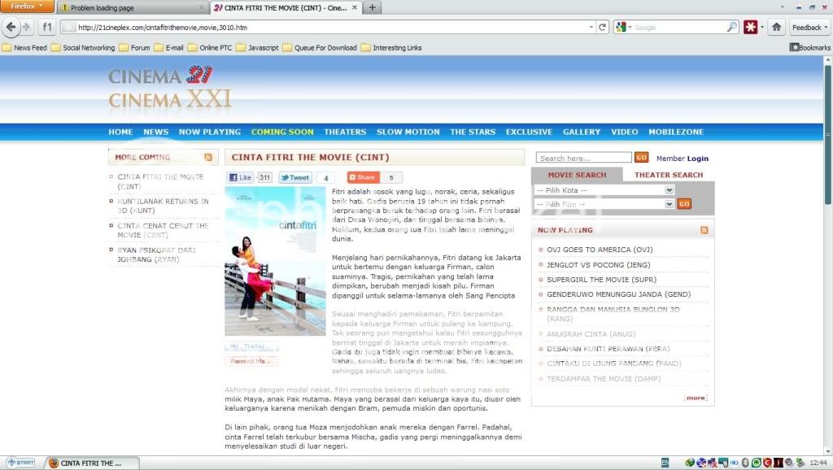This screenshot has width=833, height=470.
Task: Click the Tweet button
Action: click(x=295, y=177)
